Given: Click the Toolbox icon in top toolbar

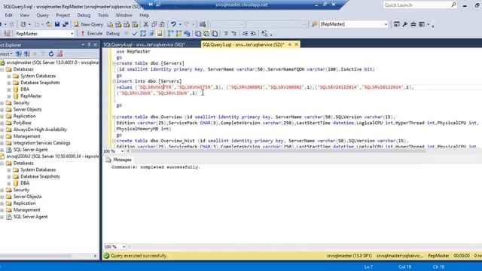Looking at the screenshot, I should pos(413,24).
